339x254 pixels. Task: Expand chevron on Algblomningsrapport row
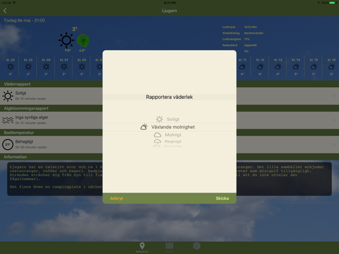334,120
